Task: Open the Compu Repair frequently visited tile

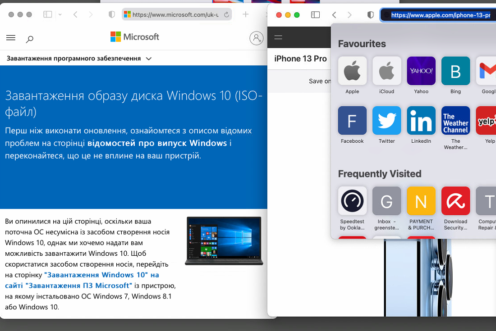Action: click(x=486, y=200)
